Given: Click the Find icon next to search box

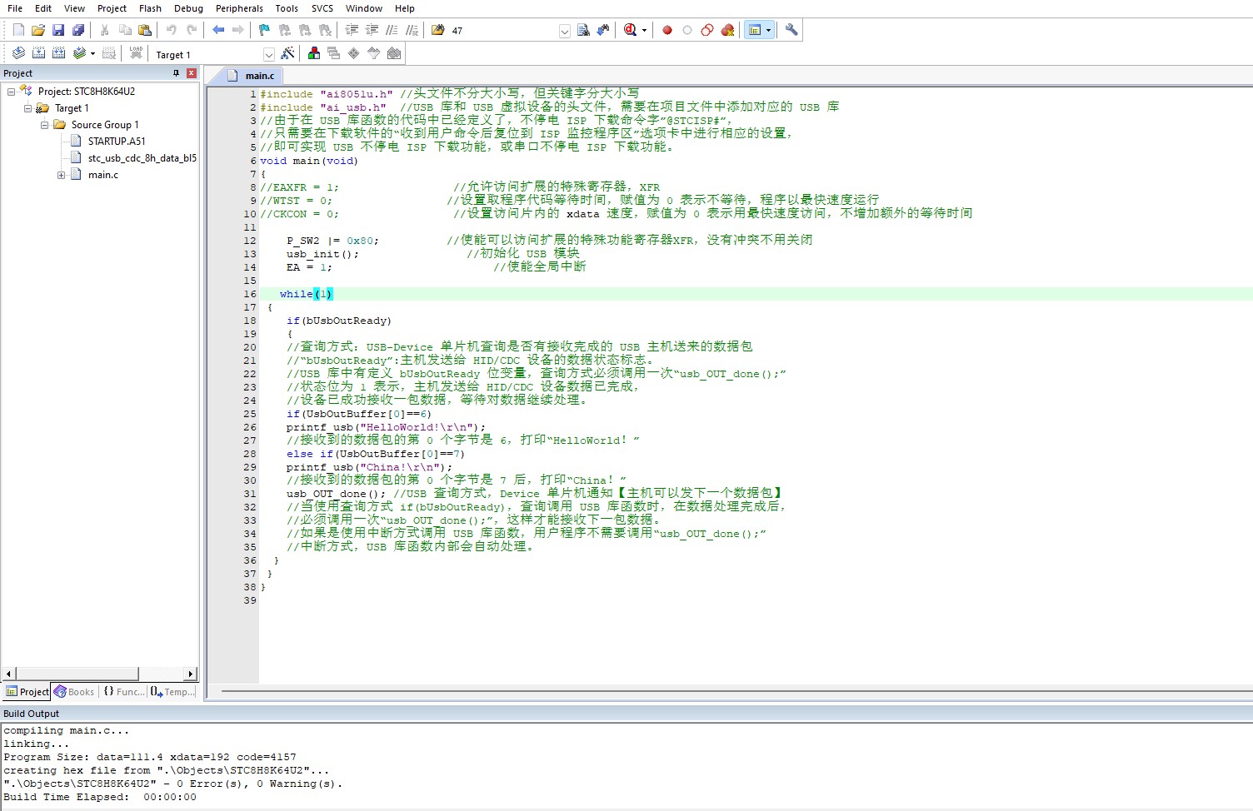Looking at the screenshot, I should pyautogui.click(x=583, y=30).
